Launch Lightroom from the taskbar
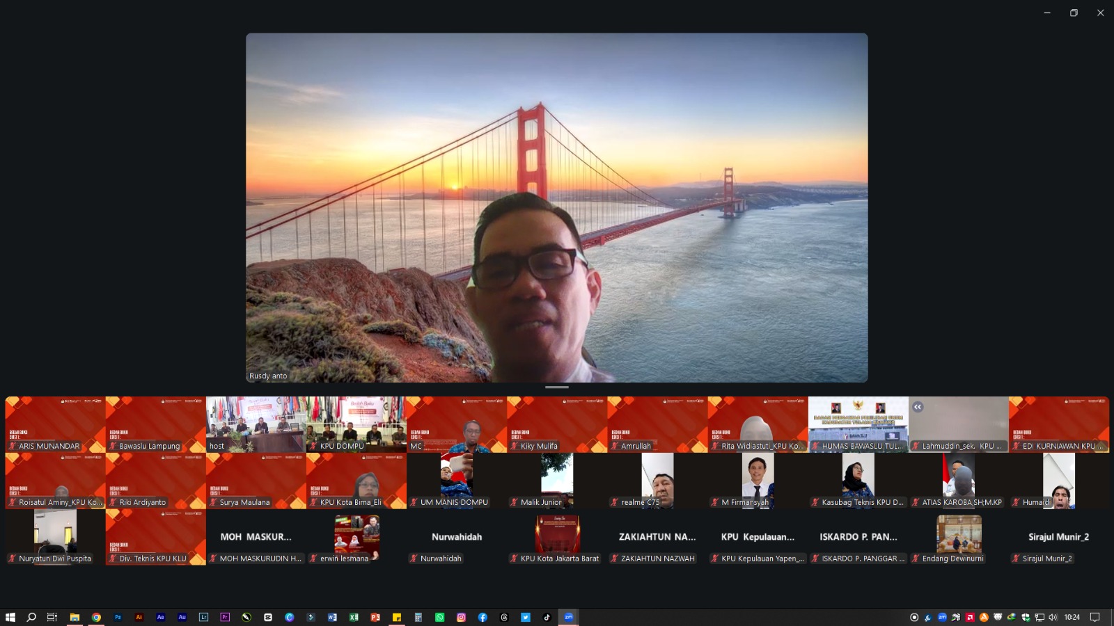The height and width of the screenshot is (626, 1114). pos(203,617)
